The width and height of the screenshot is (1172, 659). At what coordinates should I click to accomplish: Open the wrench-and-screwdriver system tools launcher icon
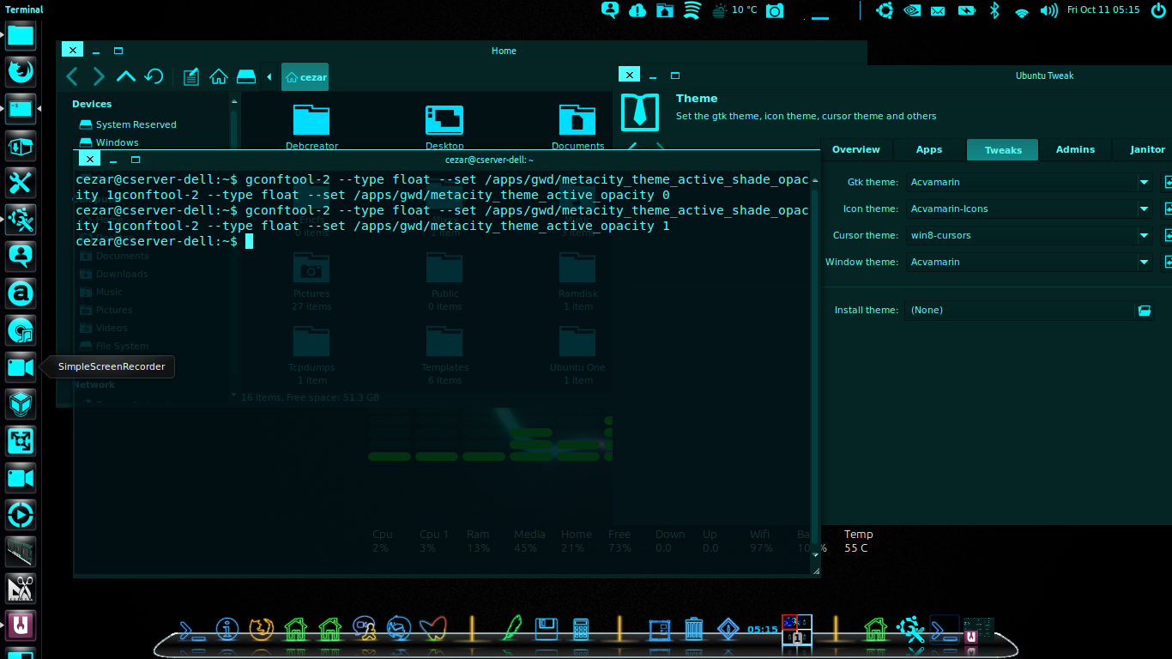(x=21, y=183)
